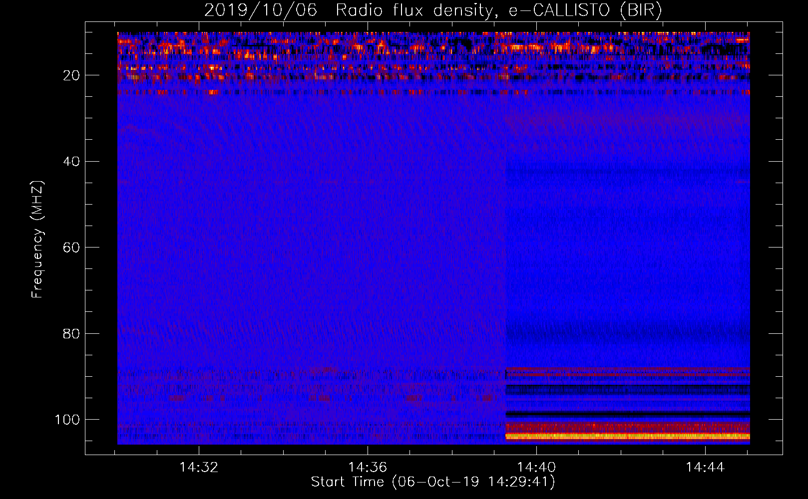Click the 14:36 time tick label
808x499 pixels.
coord(368,468)
